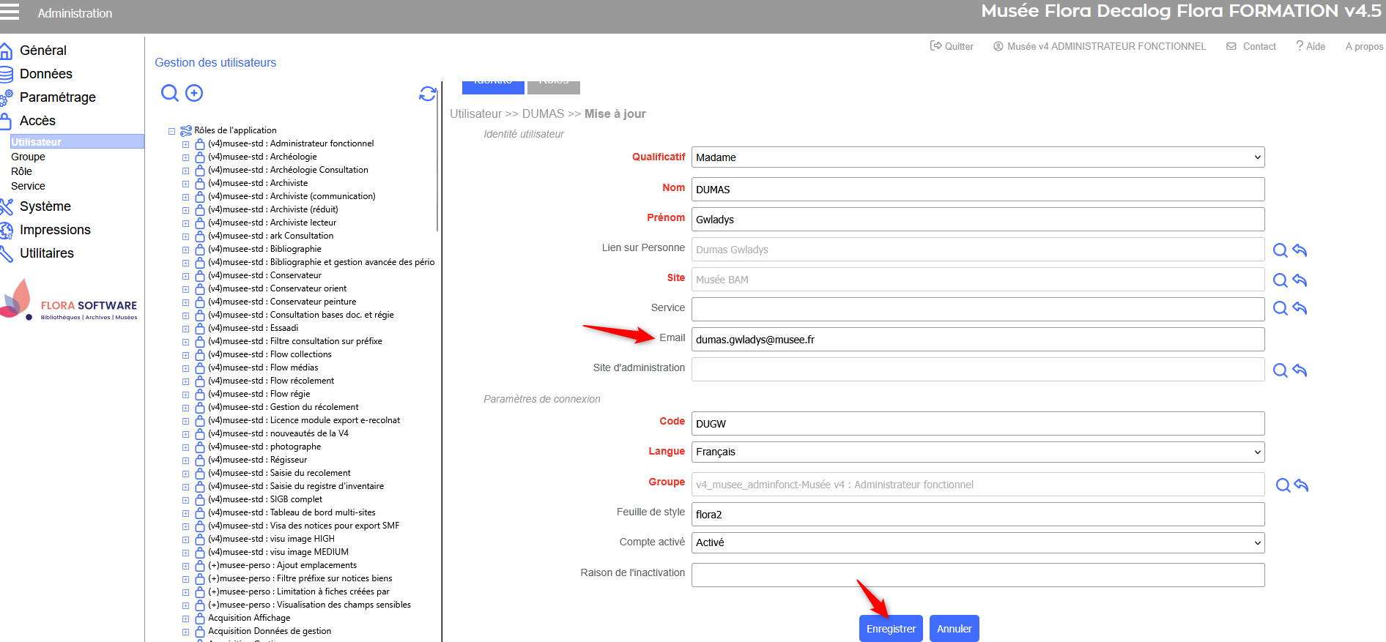Click the Enregistrer button
1386x642 pixels.
pyautogui.click(x=891, y=629)
